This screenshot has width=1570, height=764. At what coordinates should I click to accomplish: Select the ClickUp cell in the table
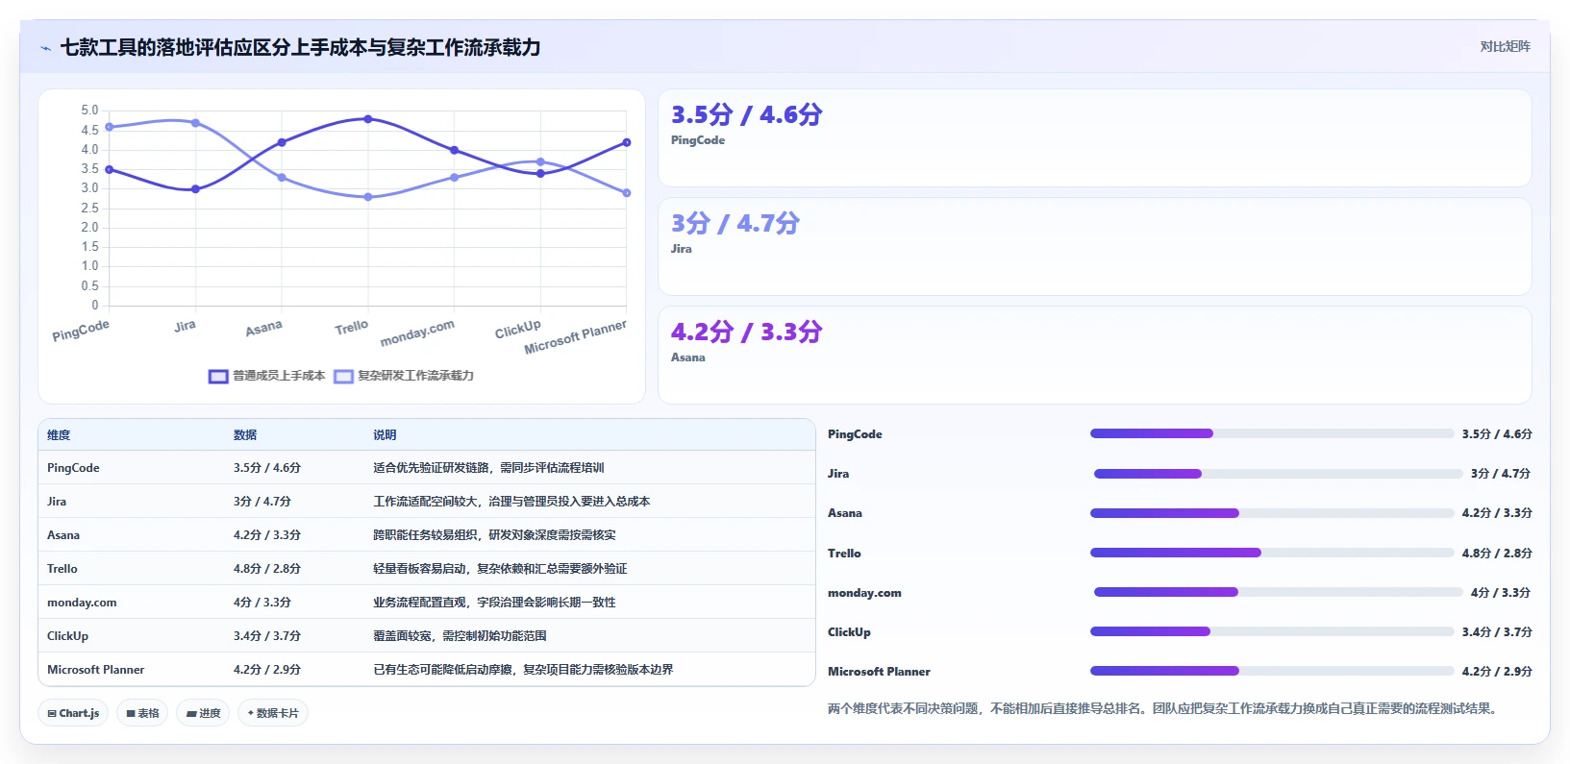pos(67,636)
